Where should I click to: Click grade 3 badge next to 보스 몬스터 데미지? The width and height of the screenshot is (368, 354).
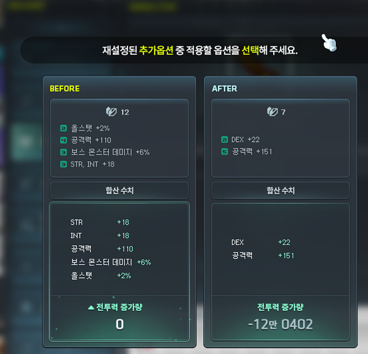63,152
